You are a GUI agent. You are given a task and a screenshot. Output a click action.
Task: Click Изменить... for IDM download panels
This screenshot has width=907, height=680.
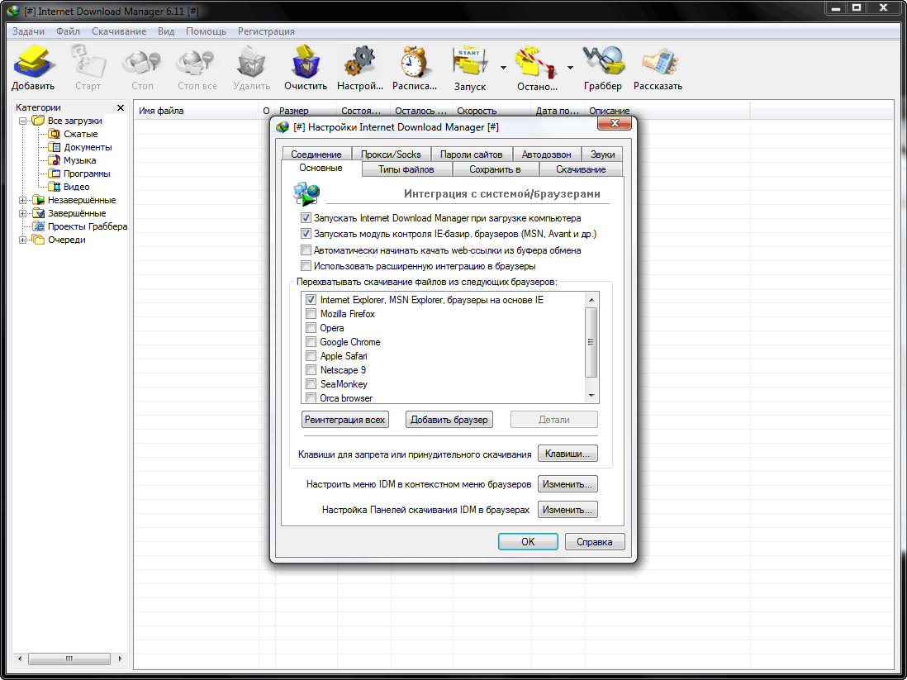coord(567,510)
